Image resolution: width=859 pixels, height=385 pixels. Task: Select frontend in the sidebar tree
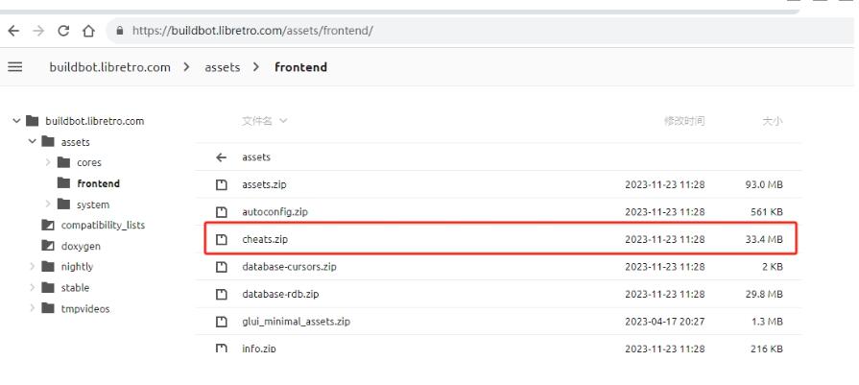(x=99, y=183)
